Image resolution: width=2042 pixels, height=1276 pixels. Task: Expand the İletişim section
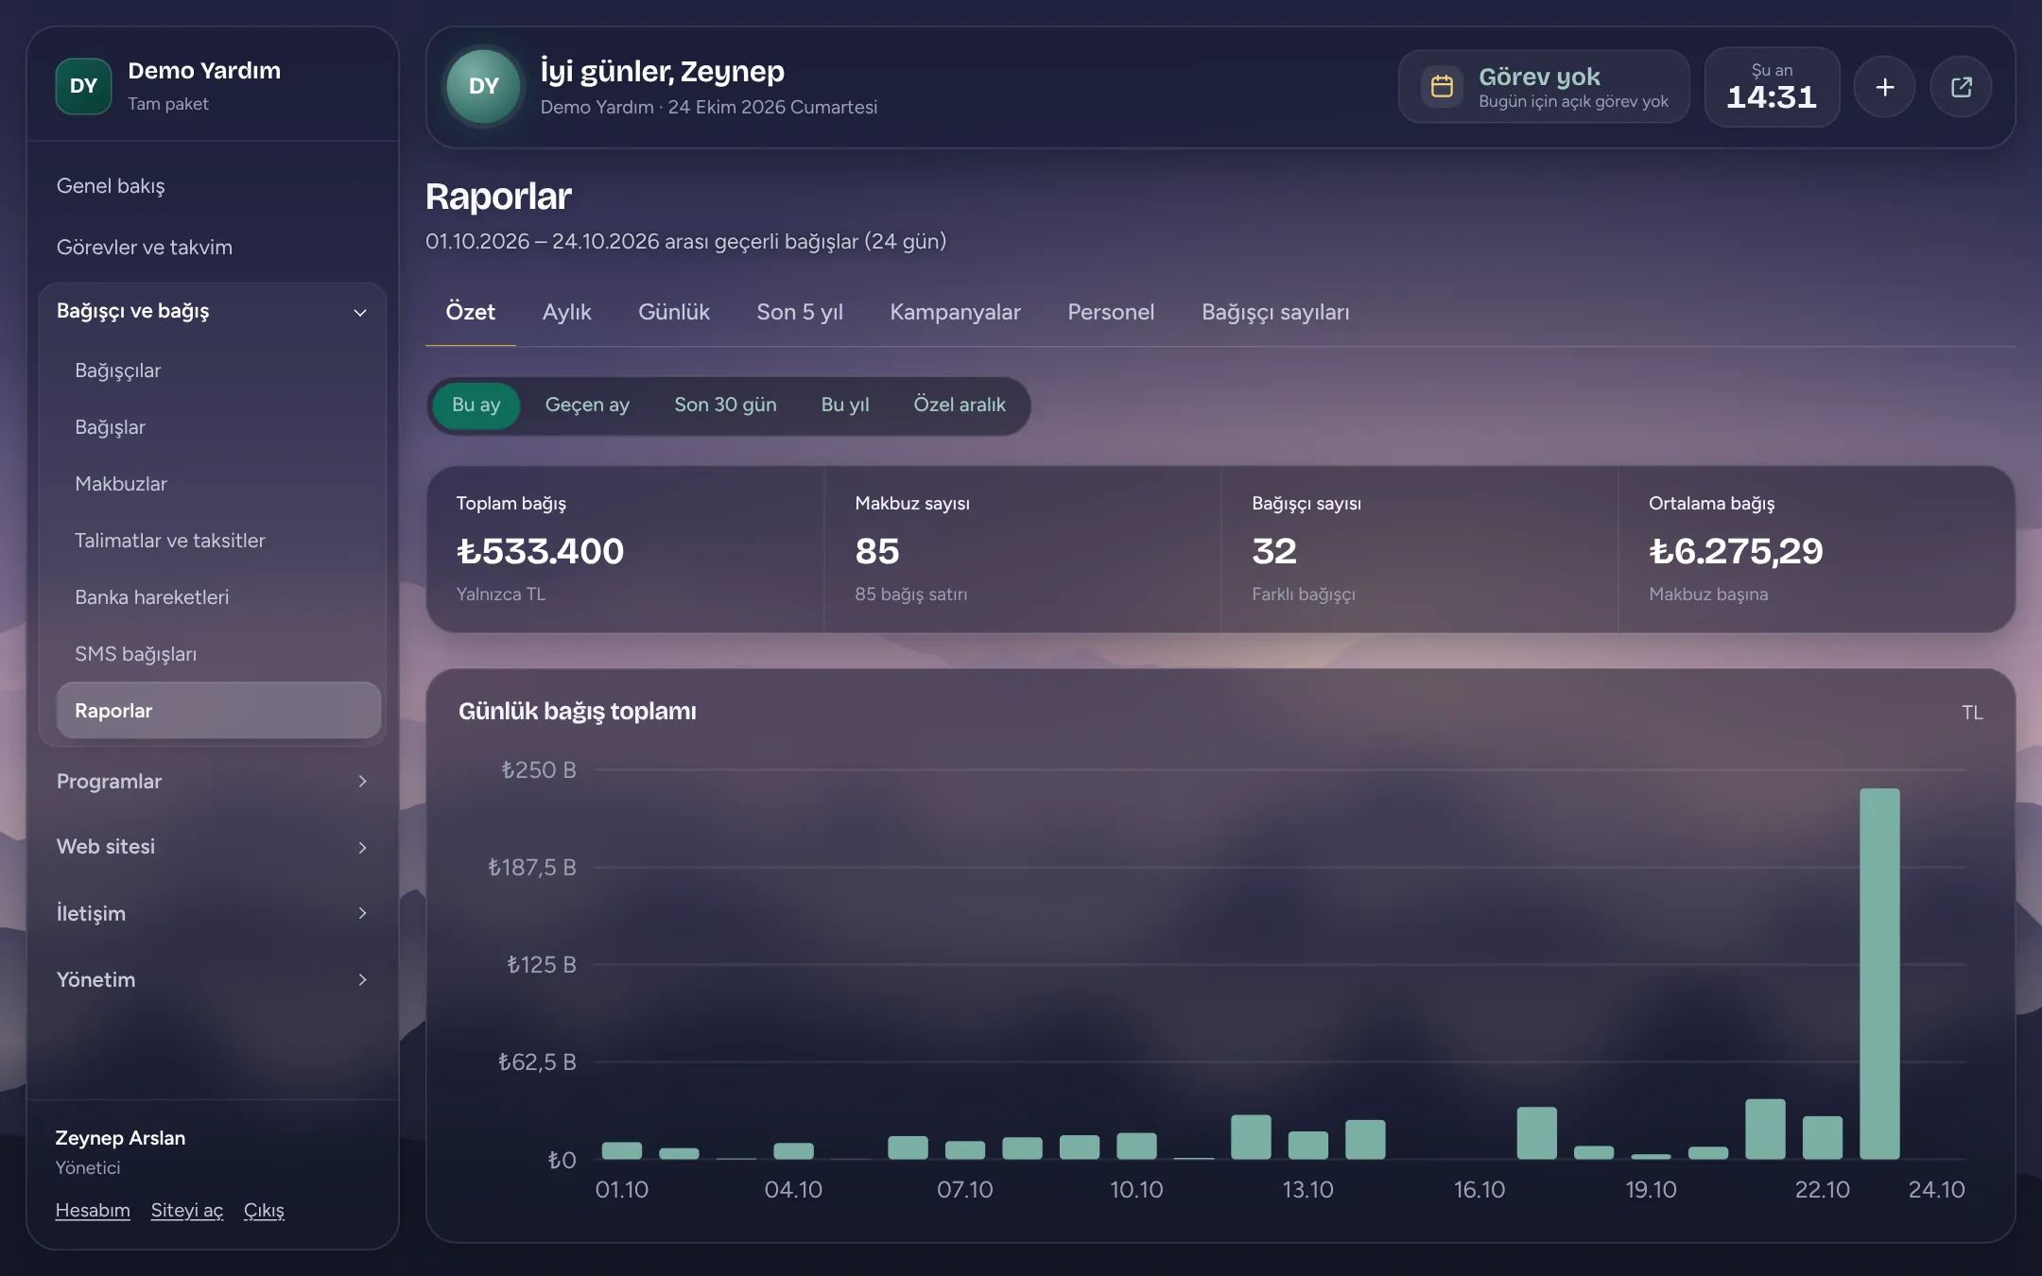point(213,913)
